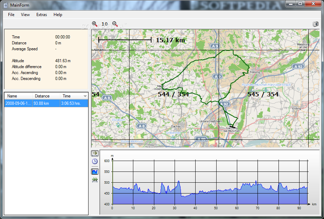Click the A 8 highway shield near Dachau
Viewport: 324px width, 219px height.
pyautogui.click(x=142, y=126)
